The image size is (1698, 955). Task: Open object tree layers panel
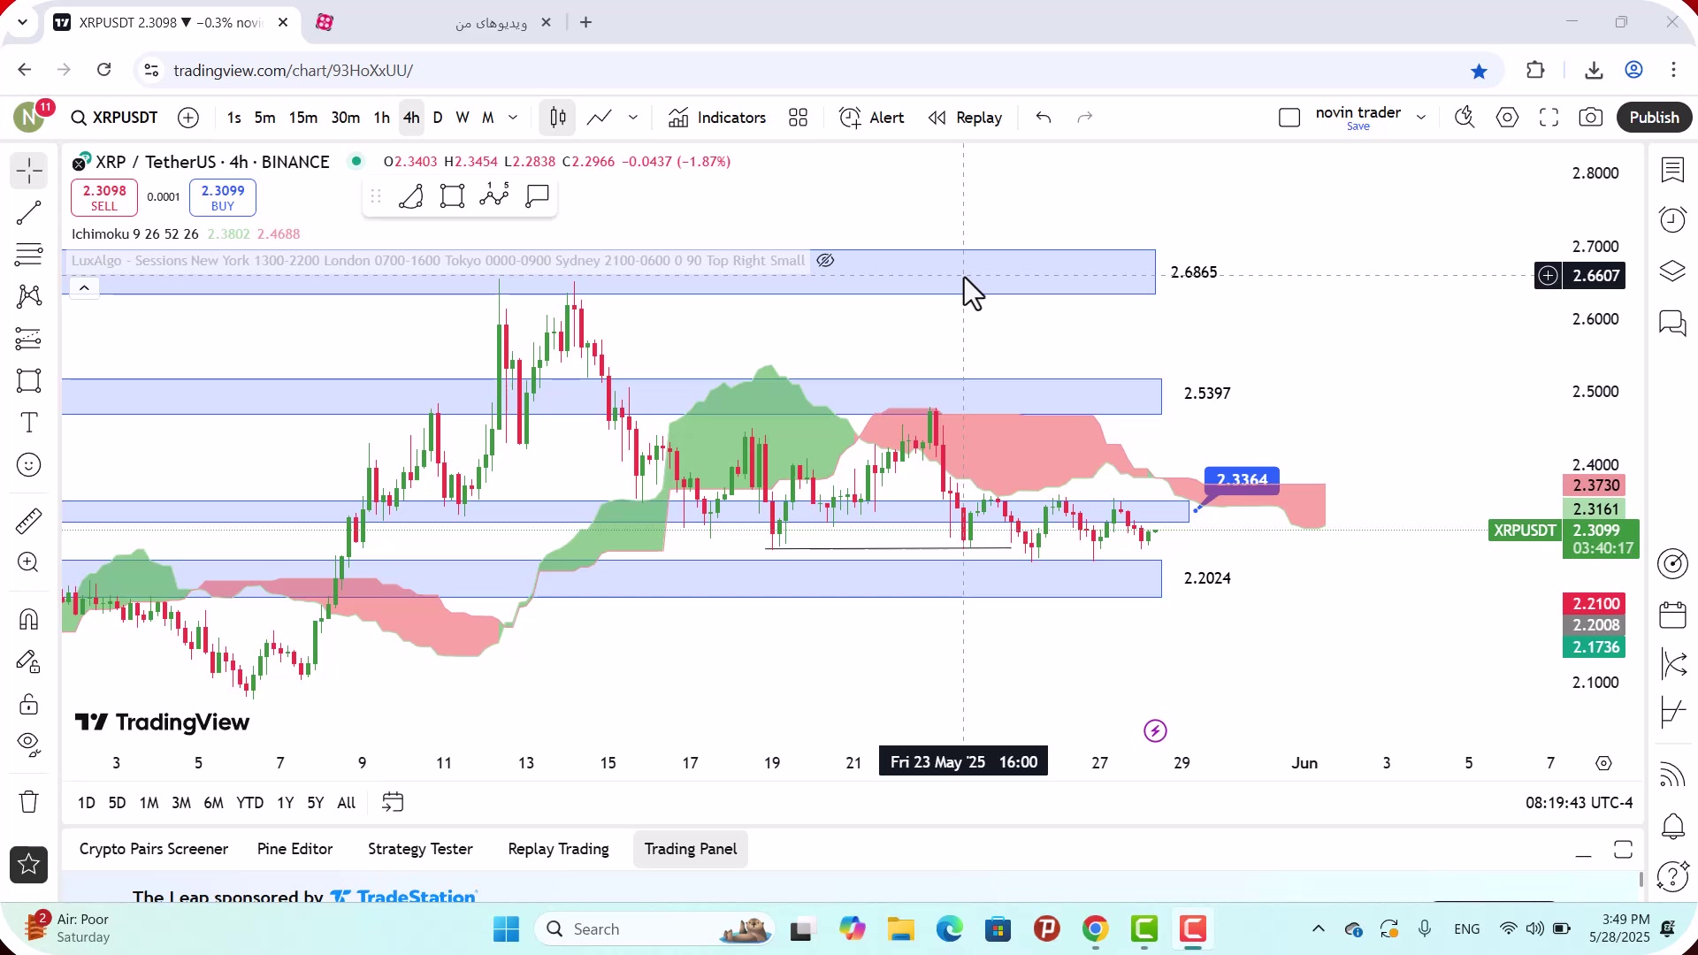point(1672,271)
